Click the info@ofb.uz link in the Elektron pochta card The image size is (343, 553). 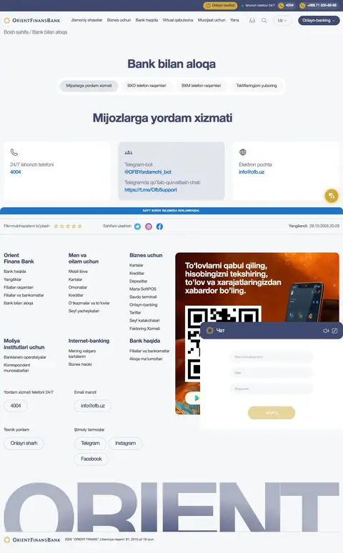coord(252,171)
